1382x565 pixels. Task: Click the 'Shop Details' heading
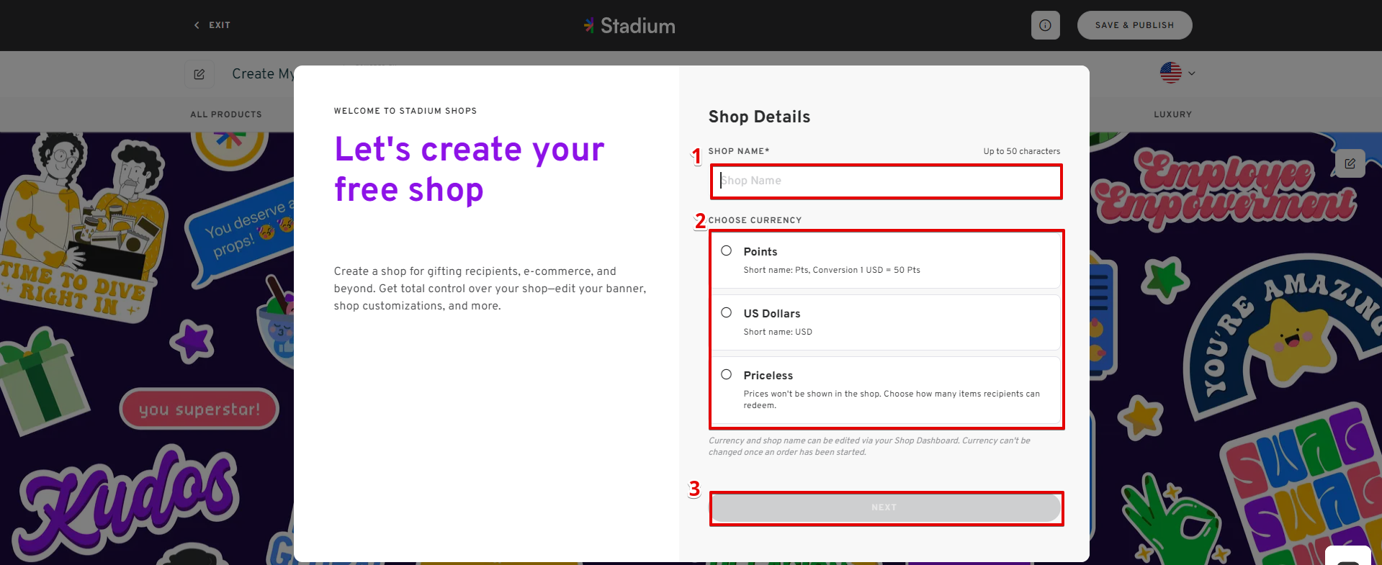click(759, 117)
